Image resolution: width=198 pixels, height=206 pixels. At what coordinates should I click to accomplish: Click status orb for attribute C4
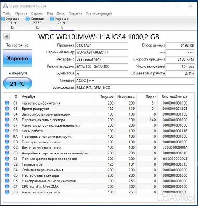pos(7,170)
